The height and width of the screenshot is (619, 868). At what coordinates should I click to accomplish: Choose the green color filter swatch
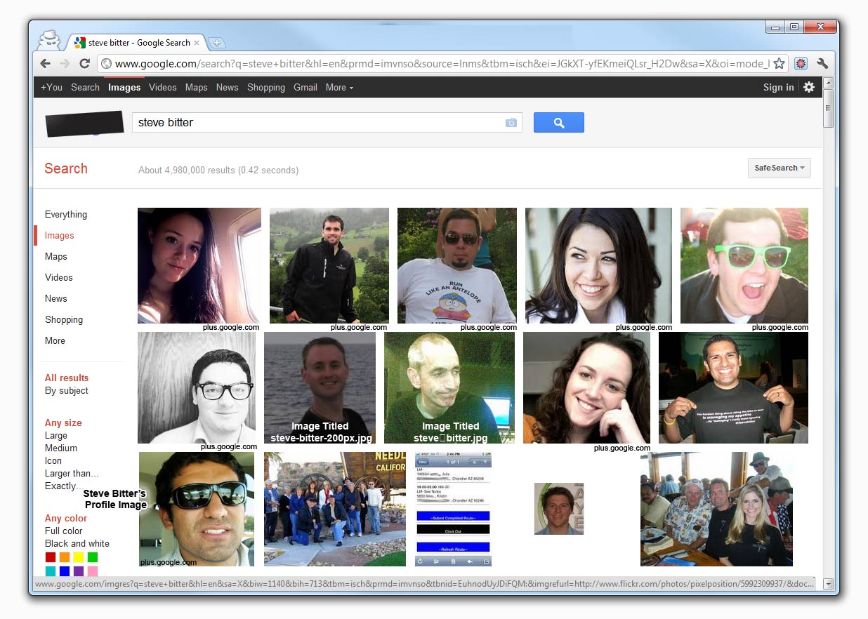click(x=93, y=557)
